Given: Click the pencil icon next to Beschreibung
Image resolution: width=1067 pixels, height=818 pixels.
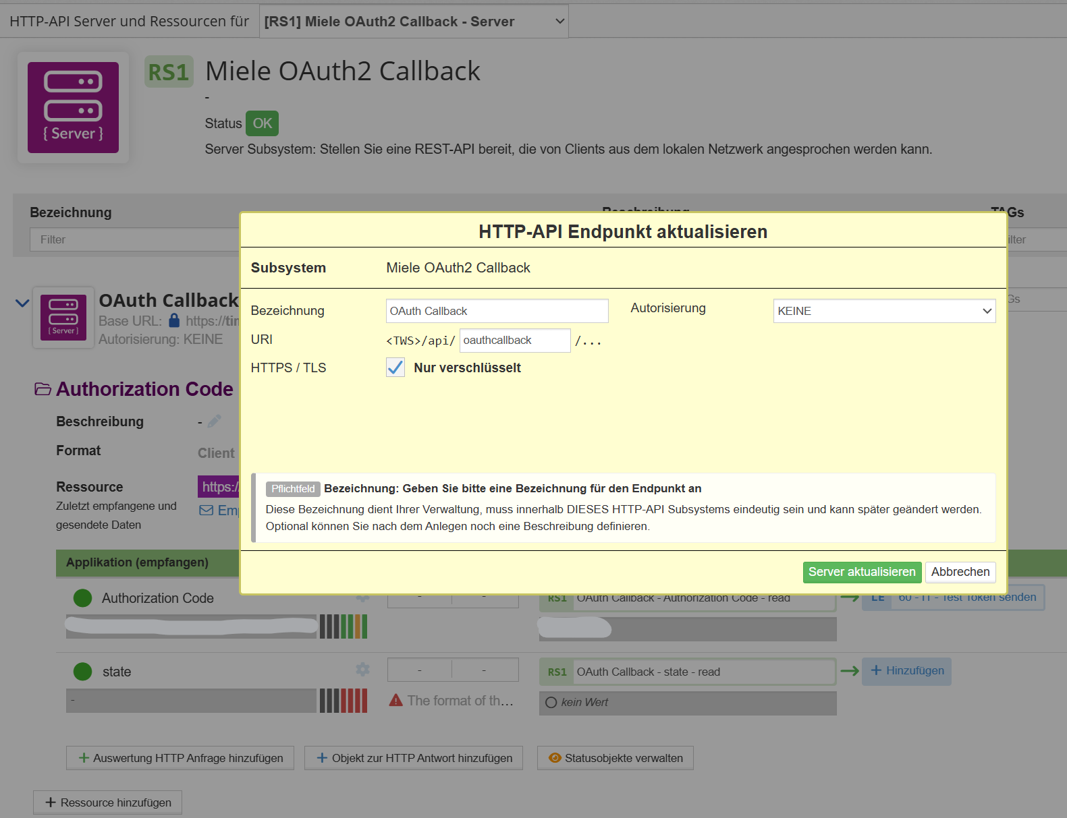Looking at the screenshot, I should coord(215,421).
